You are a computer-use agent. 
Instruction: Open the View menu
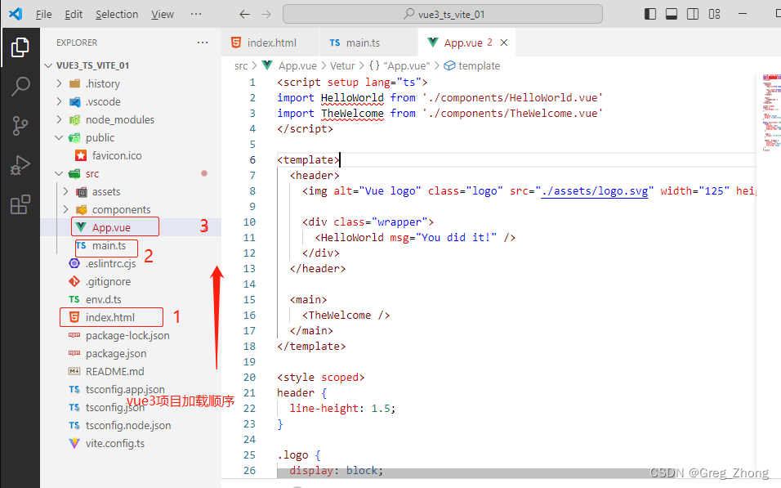tap(162, 14)
